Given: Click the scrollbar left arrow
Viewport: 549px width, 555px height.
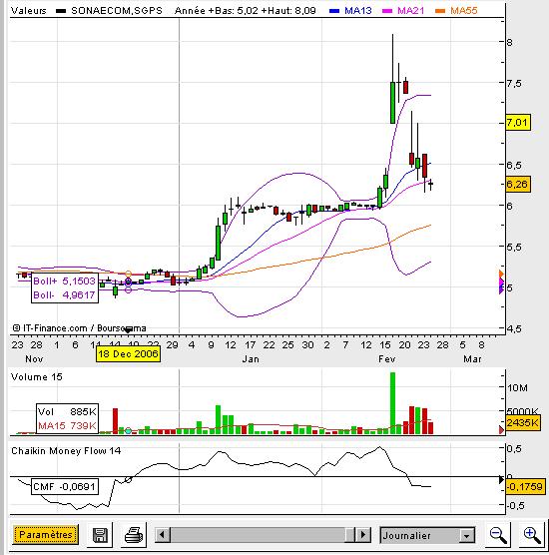Looking at the screenshot, I should [x=163, y=534].
